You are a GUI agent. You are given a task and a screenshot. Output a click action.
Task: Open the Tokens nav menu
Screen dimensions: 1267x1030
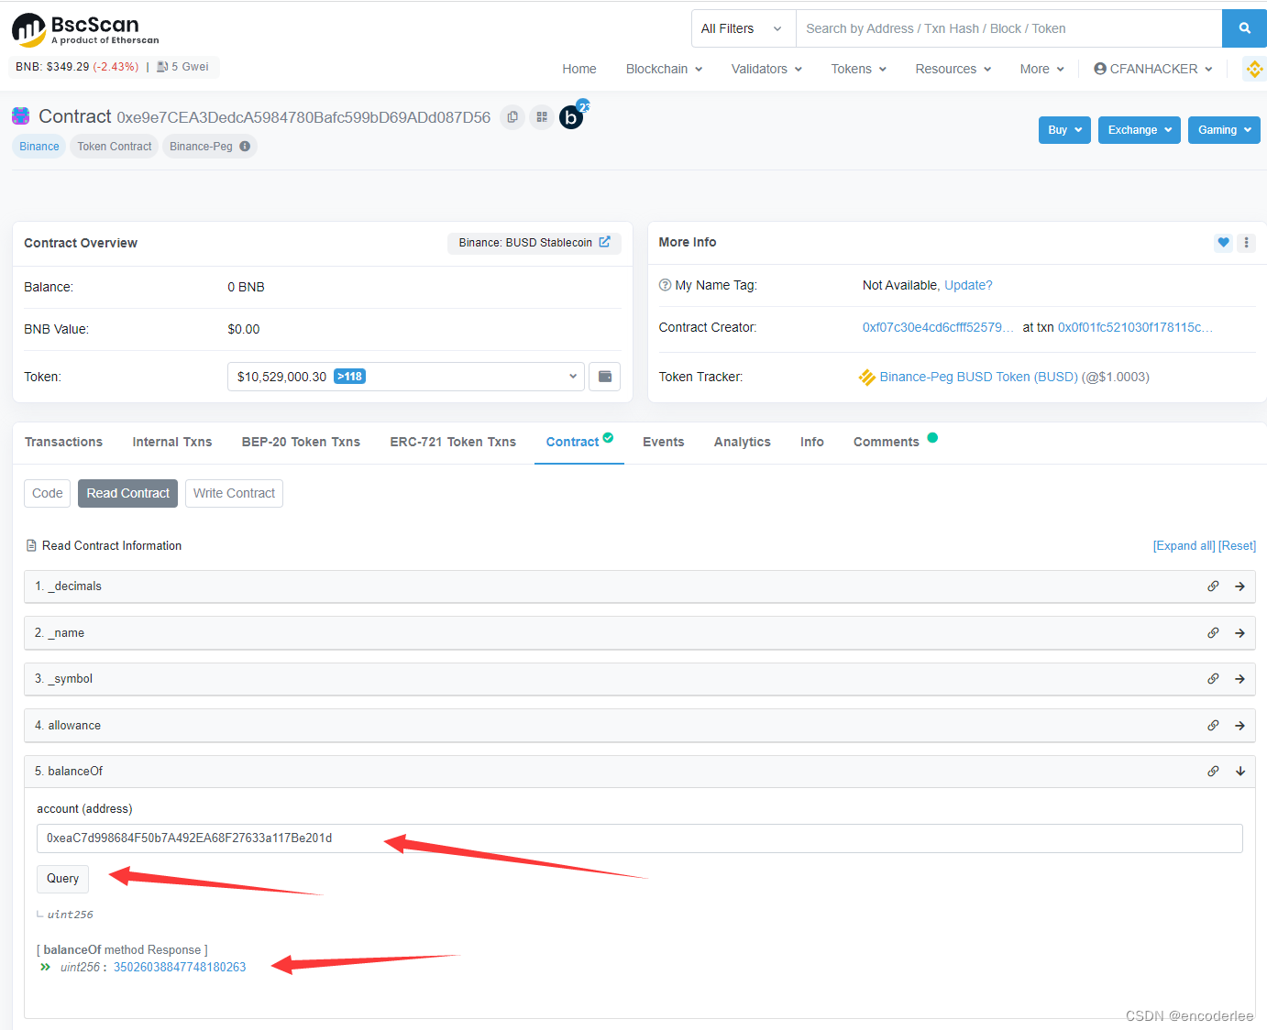point(858,69)
